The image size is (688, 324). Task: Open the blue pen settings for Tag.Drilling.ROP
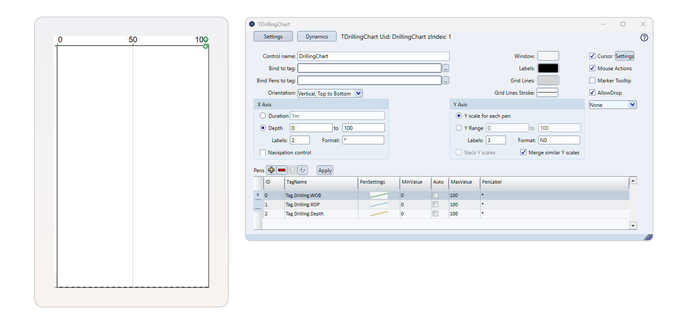pos(378,205)
